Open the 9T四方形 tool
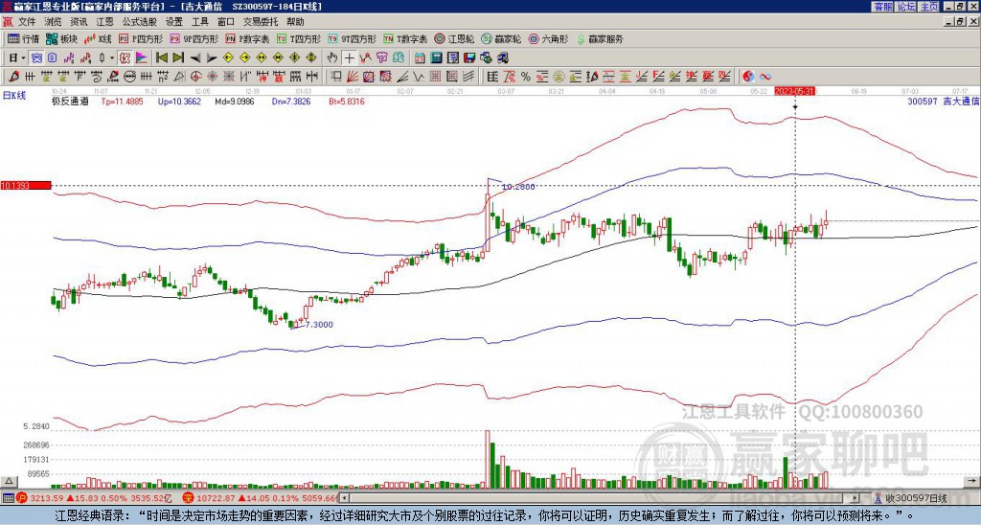The width and height of the screenshot is (981, 525). click(353, 38)
